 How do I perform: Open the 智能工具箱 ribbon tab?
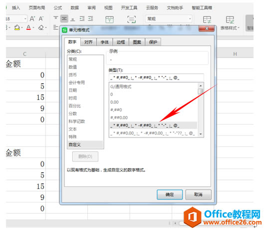pos(202,8)
